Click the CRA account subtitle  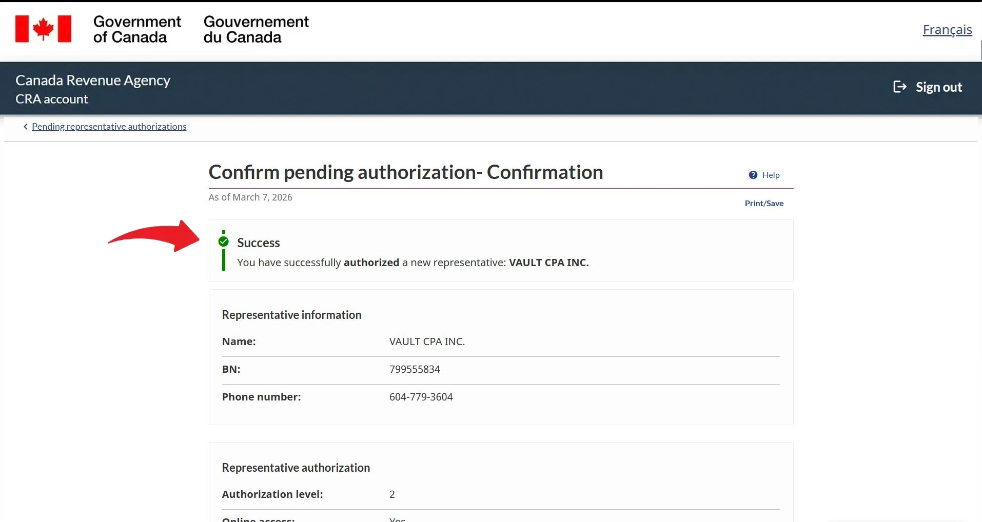pos(52,99)
